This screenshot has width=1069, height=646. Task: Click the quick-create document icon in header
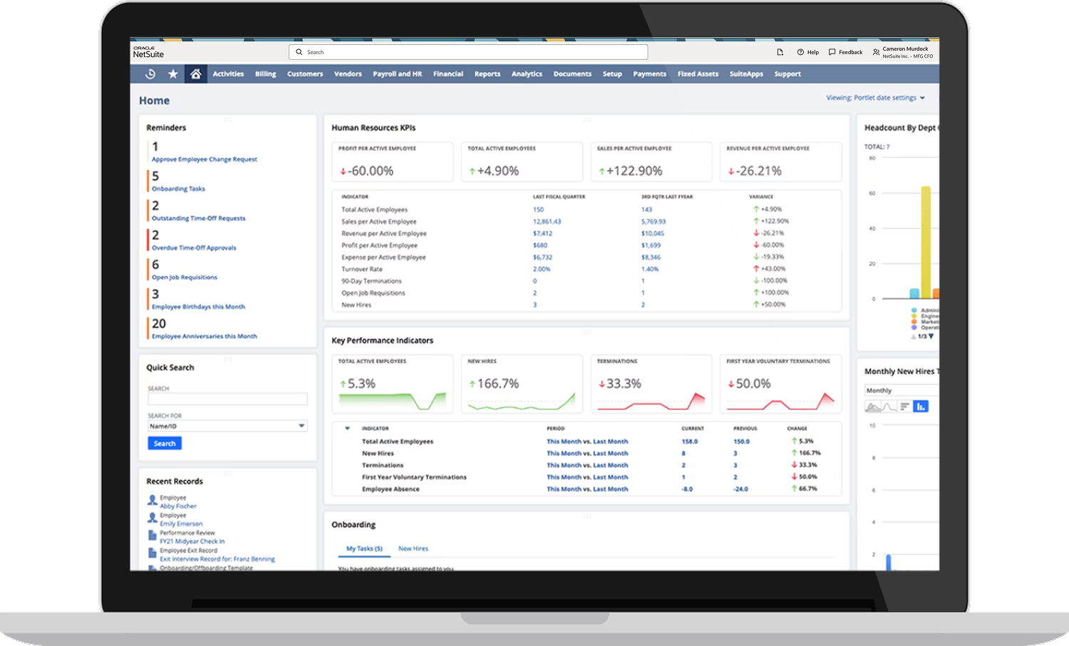[x=780, y=51]
